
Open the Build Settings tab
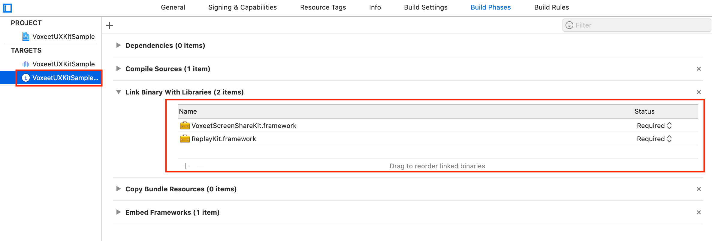[x=426, y=7]
